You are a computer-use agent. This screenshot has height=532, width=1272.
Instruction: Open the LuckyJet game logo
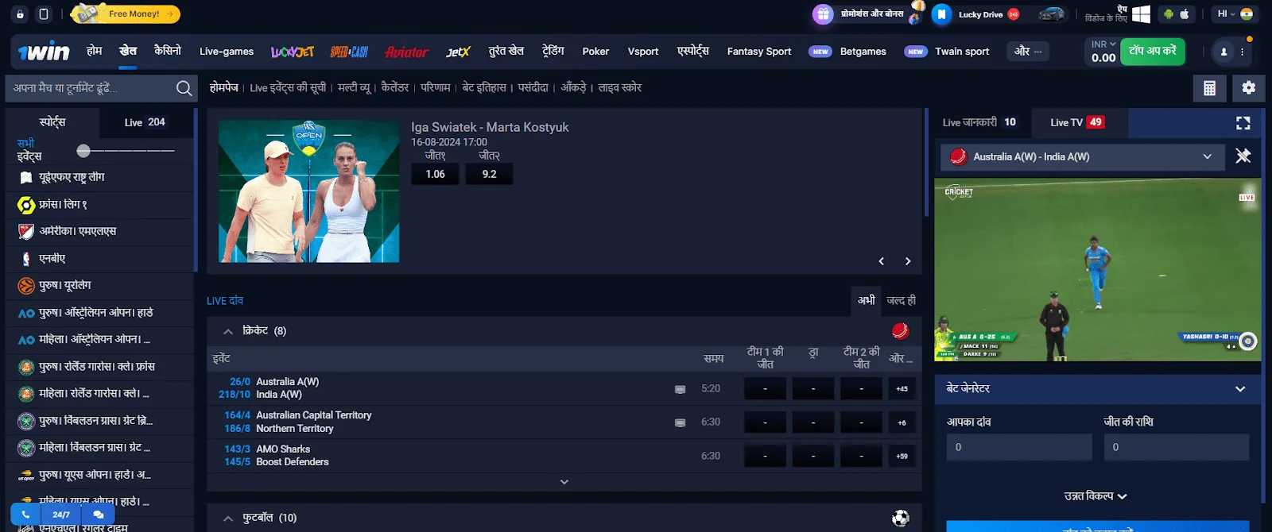point(293,52)
